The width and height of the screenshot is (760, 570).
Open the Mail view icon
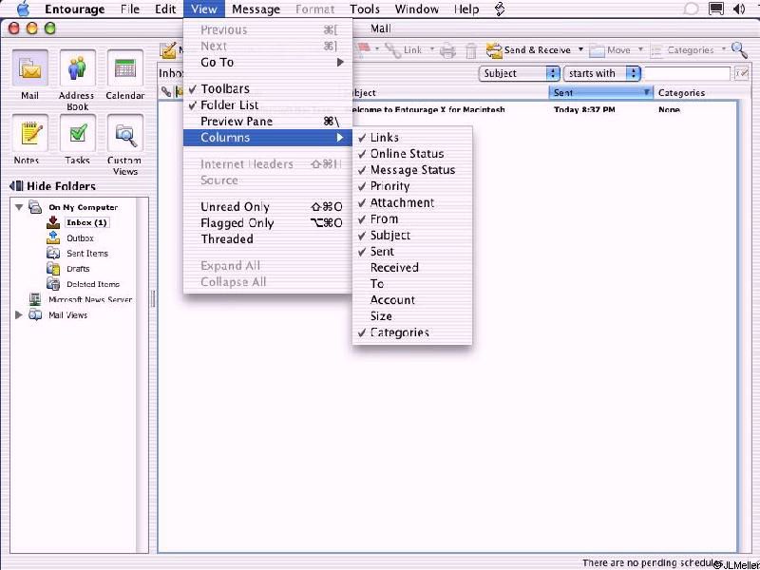[x=29, y=68]
